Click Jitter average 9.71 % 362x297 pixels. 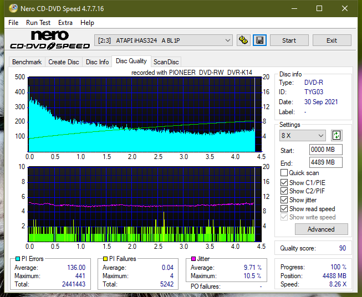coord(253,268)
